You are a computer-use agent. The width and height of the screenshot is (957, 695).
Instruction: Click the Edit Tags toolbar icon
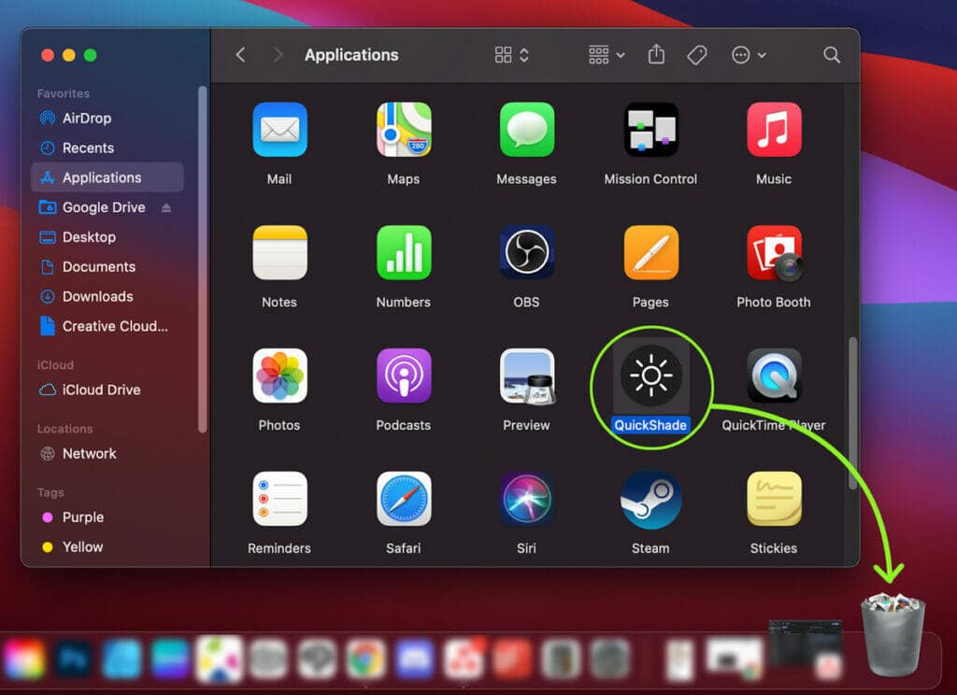[x=697, y=55]
